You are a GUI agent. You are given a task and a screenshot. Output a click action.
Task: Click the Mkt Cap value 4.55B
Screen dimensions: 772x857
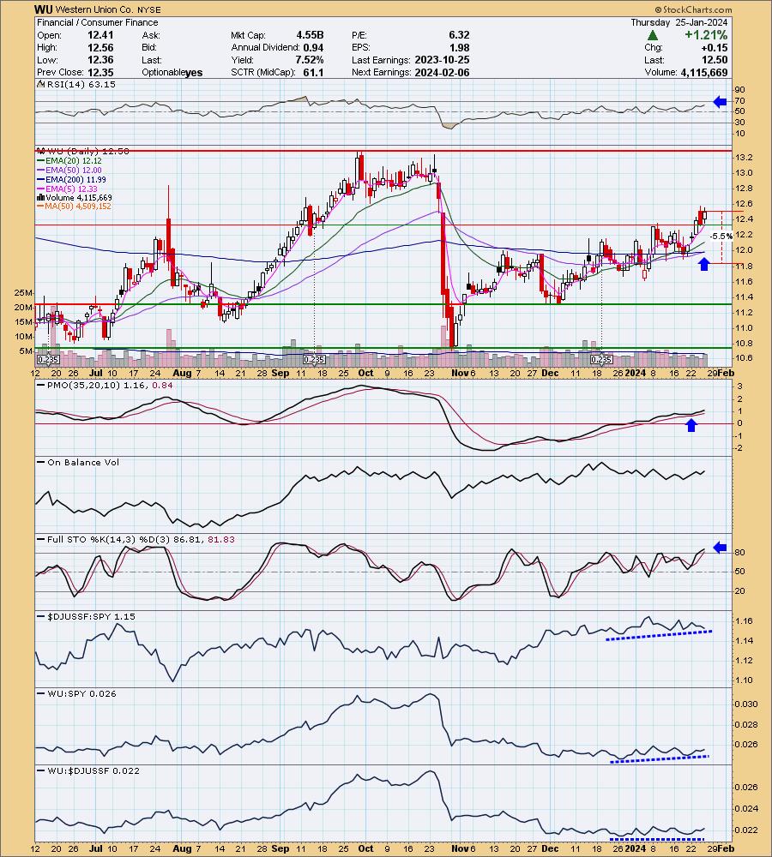coord(311,35)
